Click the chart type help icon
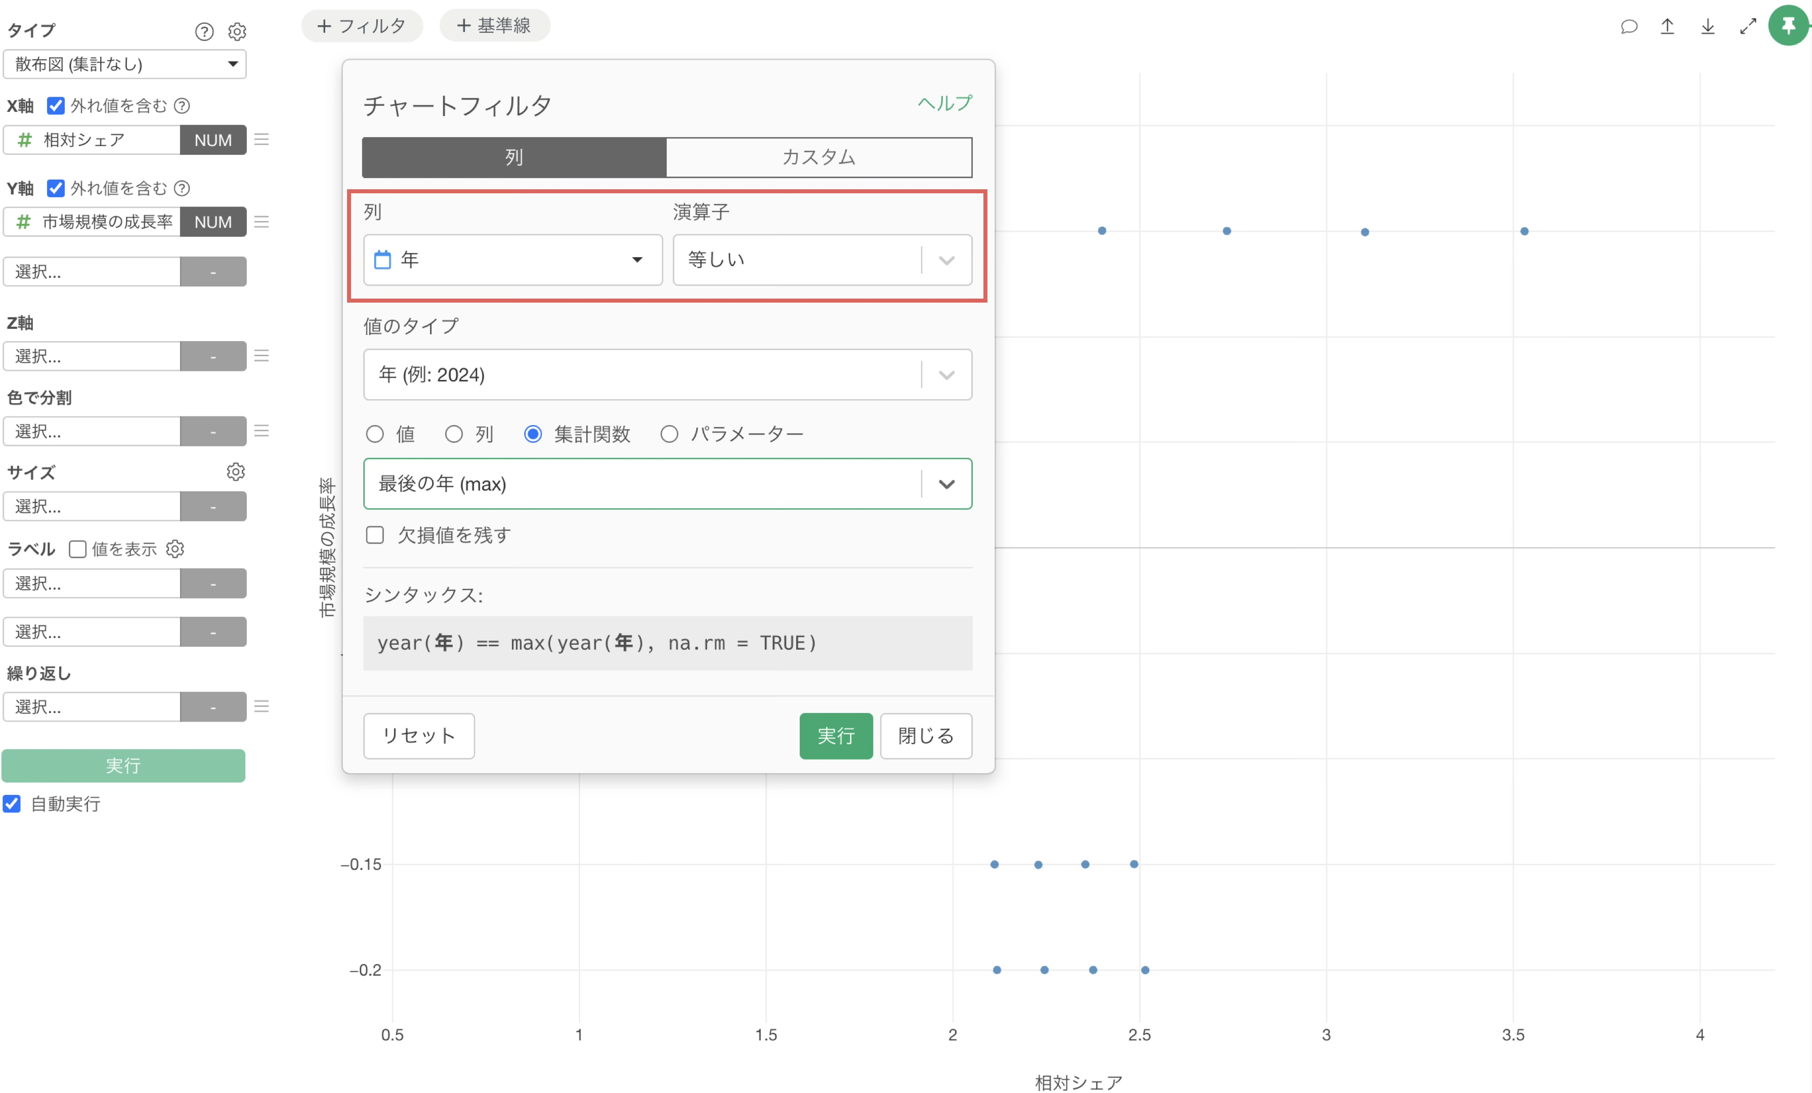This screenshot has width=1812, height=1093. click(x=204, y=32)
